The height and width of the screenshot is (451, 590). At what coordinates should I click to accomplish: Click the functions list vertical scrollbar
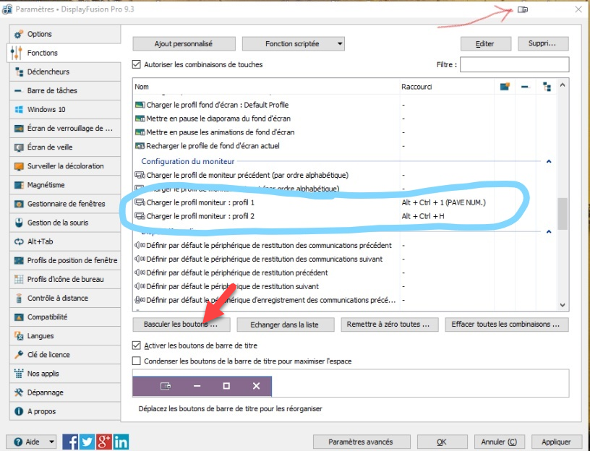point(562,212)
